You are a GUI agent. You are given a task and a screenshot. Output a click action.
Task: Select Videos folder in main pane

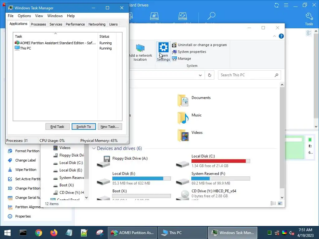[x=190, y=135]
